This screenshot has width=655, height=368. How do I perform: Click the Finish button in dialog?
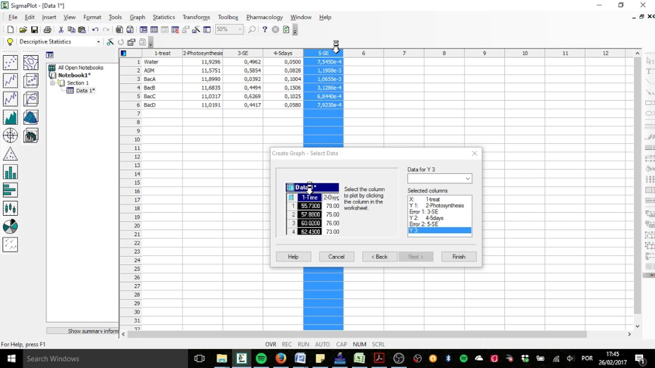coord(459,257)
